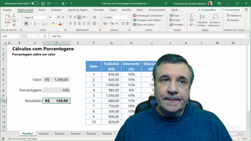Toggle italic with the I button
The width and height of the screenshot is (251, 141).
click(31, 23)
